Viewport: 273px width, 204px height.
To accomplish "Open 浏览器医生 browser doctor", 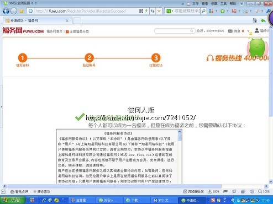I will click(193, 191).
